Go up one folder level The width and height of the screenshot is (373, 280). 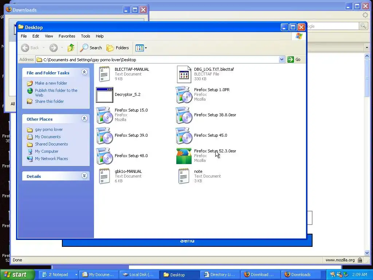tap(71, 48)
